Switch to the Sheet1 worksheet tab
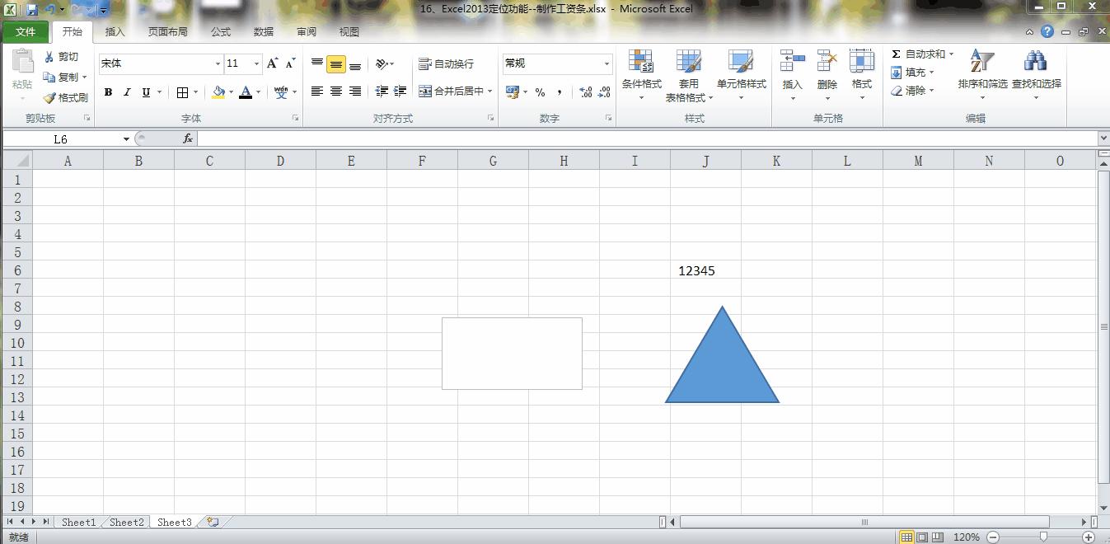Viewport: 1110px width, 544px height. (78, 522)
